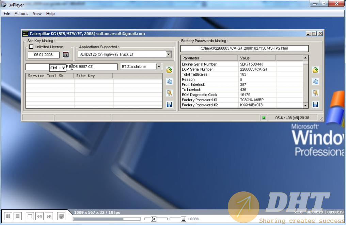The height and width of the screenshot is (225, 346).
Task: Maximize the Caterpillar KG window
Action: click(x=314, y=33)
